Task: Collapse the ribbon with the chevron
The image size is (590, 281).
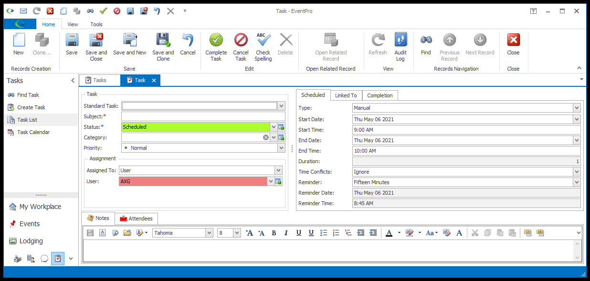Action: [579, 68]
